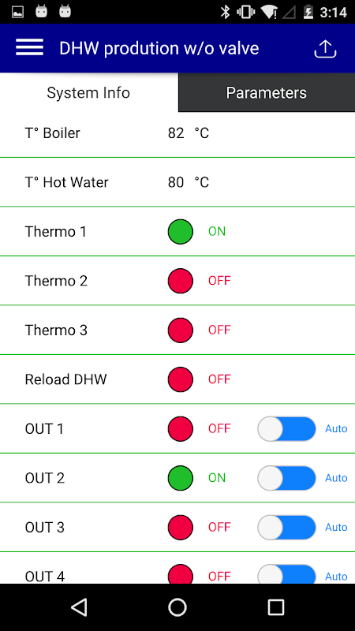This screenshot has height=631, width=355.
Task: Toggle the OUT 2 Auto switch
Action: tap(286, 478)
